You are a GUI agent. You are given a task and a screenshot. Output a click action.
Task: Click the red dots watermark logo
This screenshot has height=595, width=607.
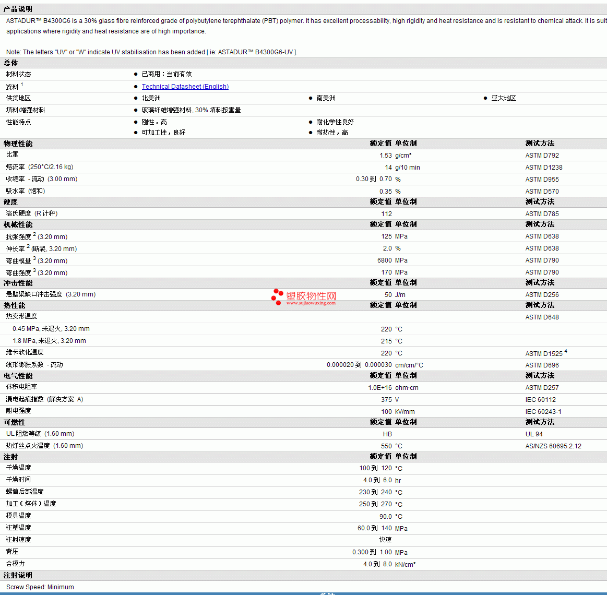(277, 297)
